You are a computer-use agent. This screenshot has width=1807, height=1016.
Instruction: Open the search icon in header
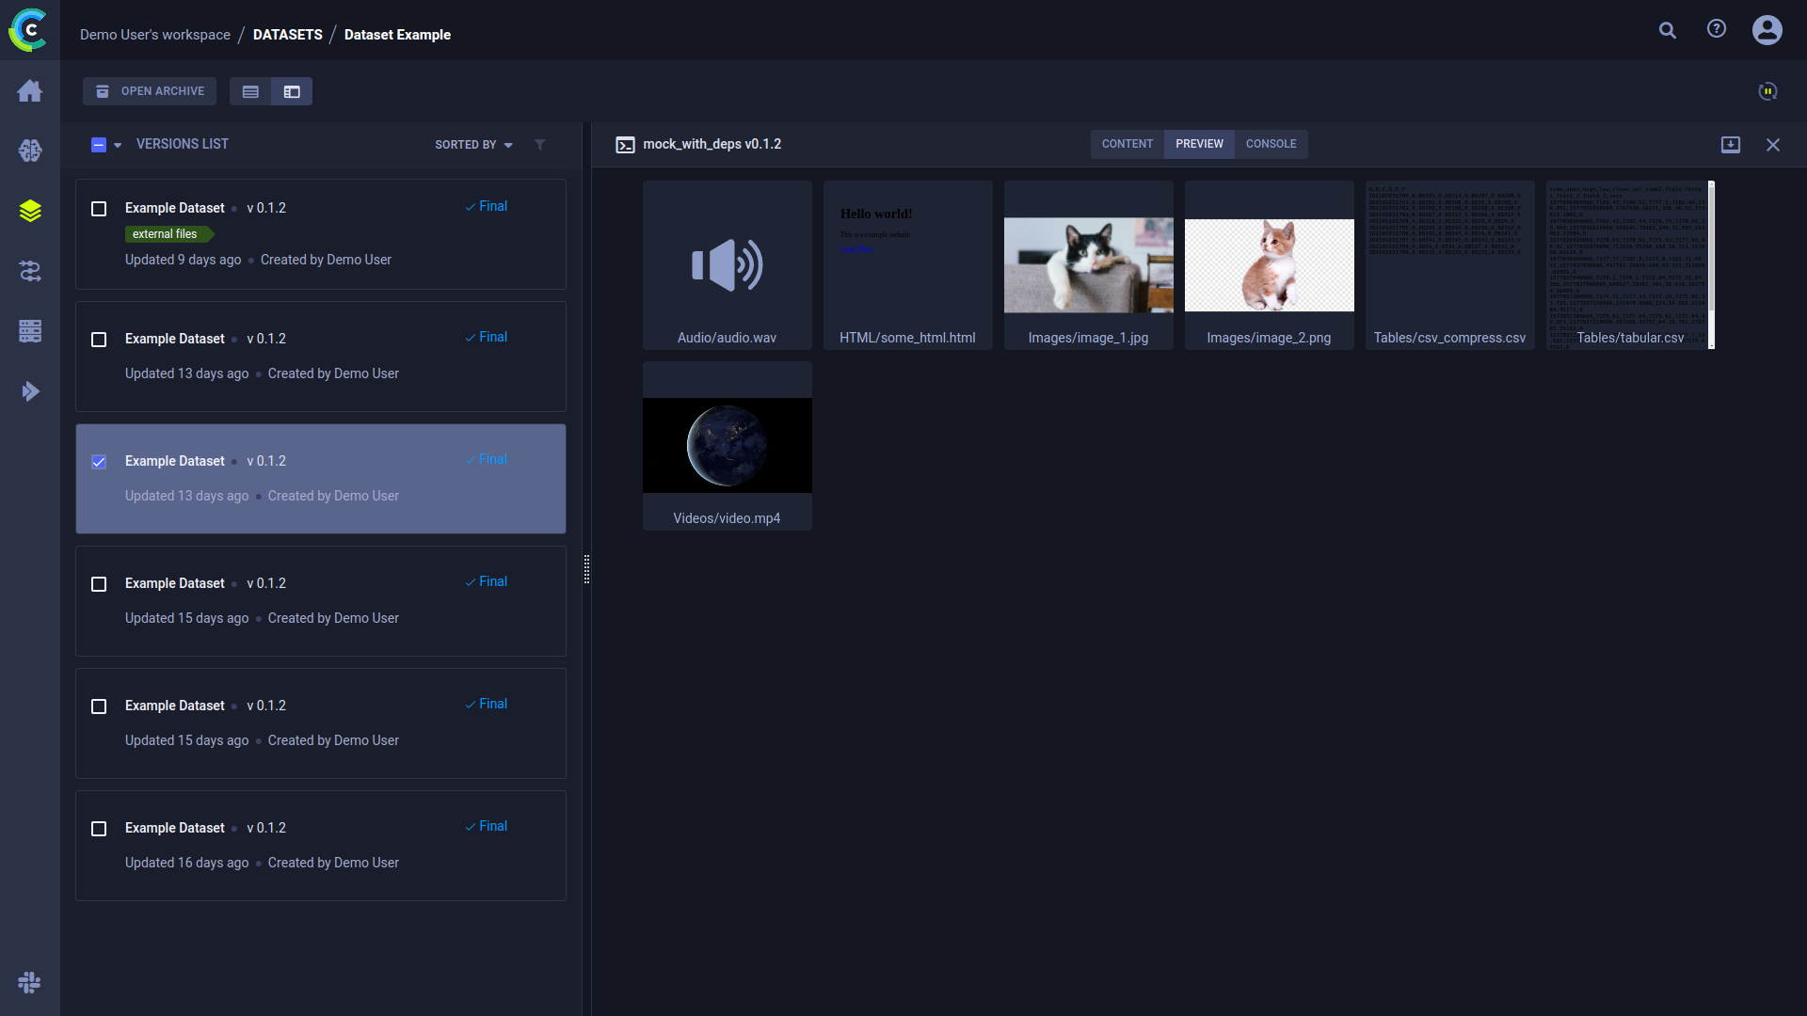1667,30
